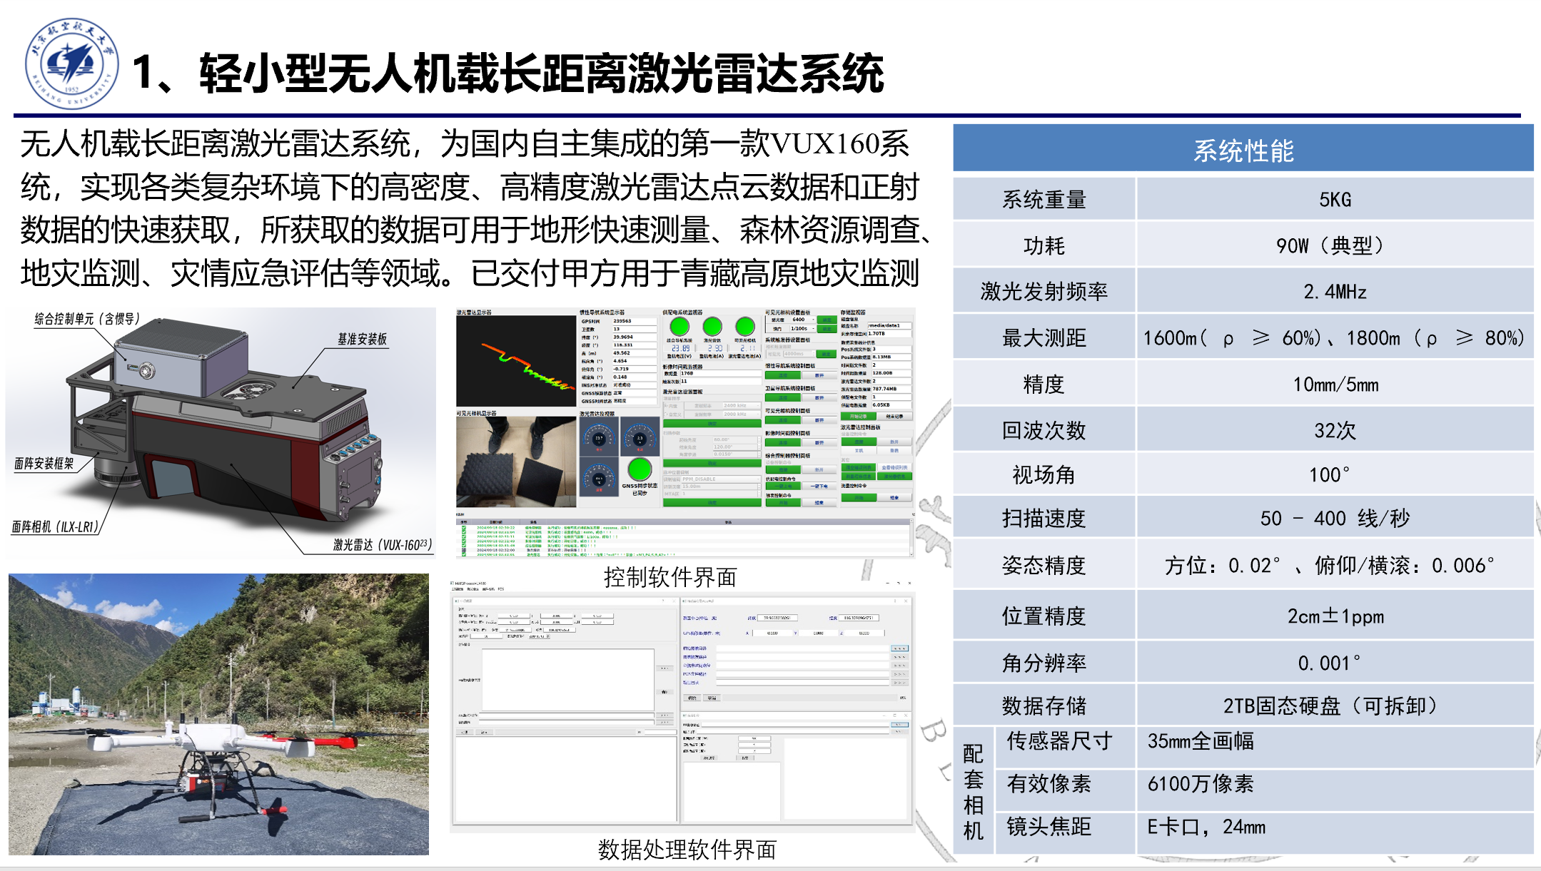The image size is (1541, 871).
Task: Open the POS menu in data processing window
Action: (501, 589)
